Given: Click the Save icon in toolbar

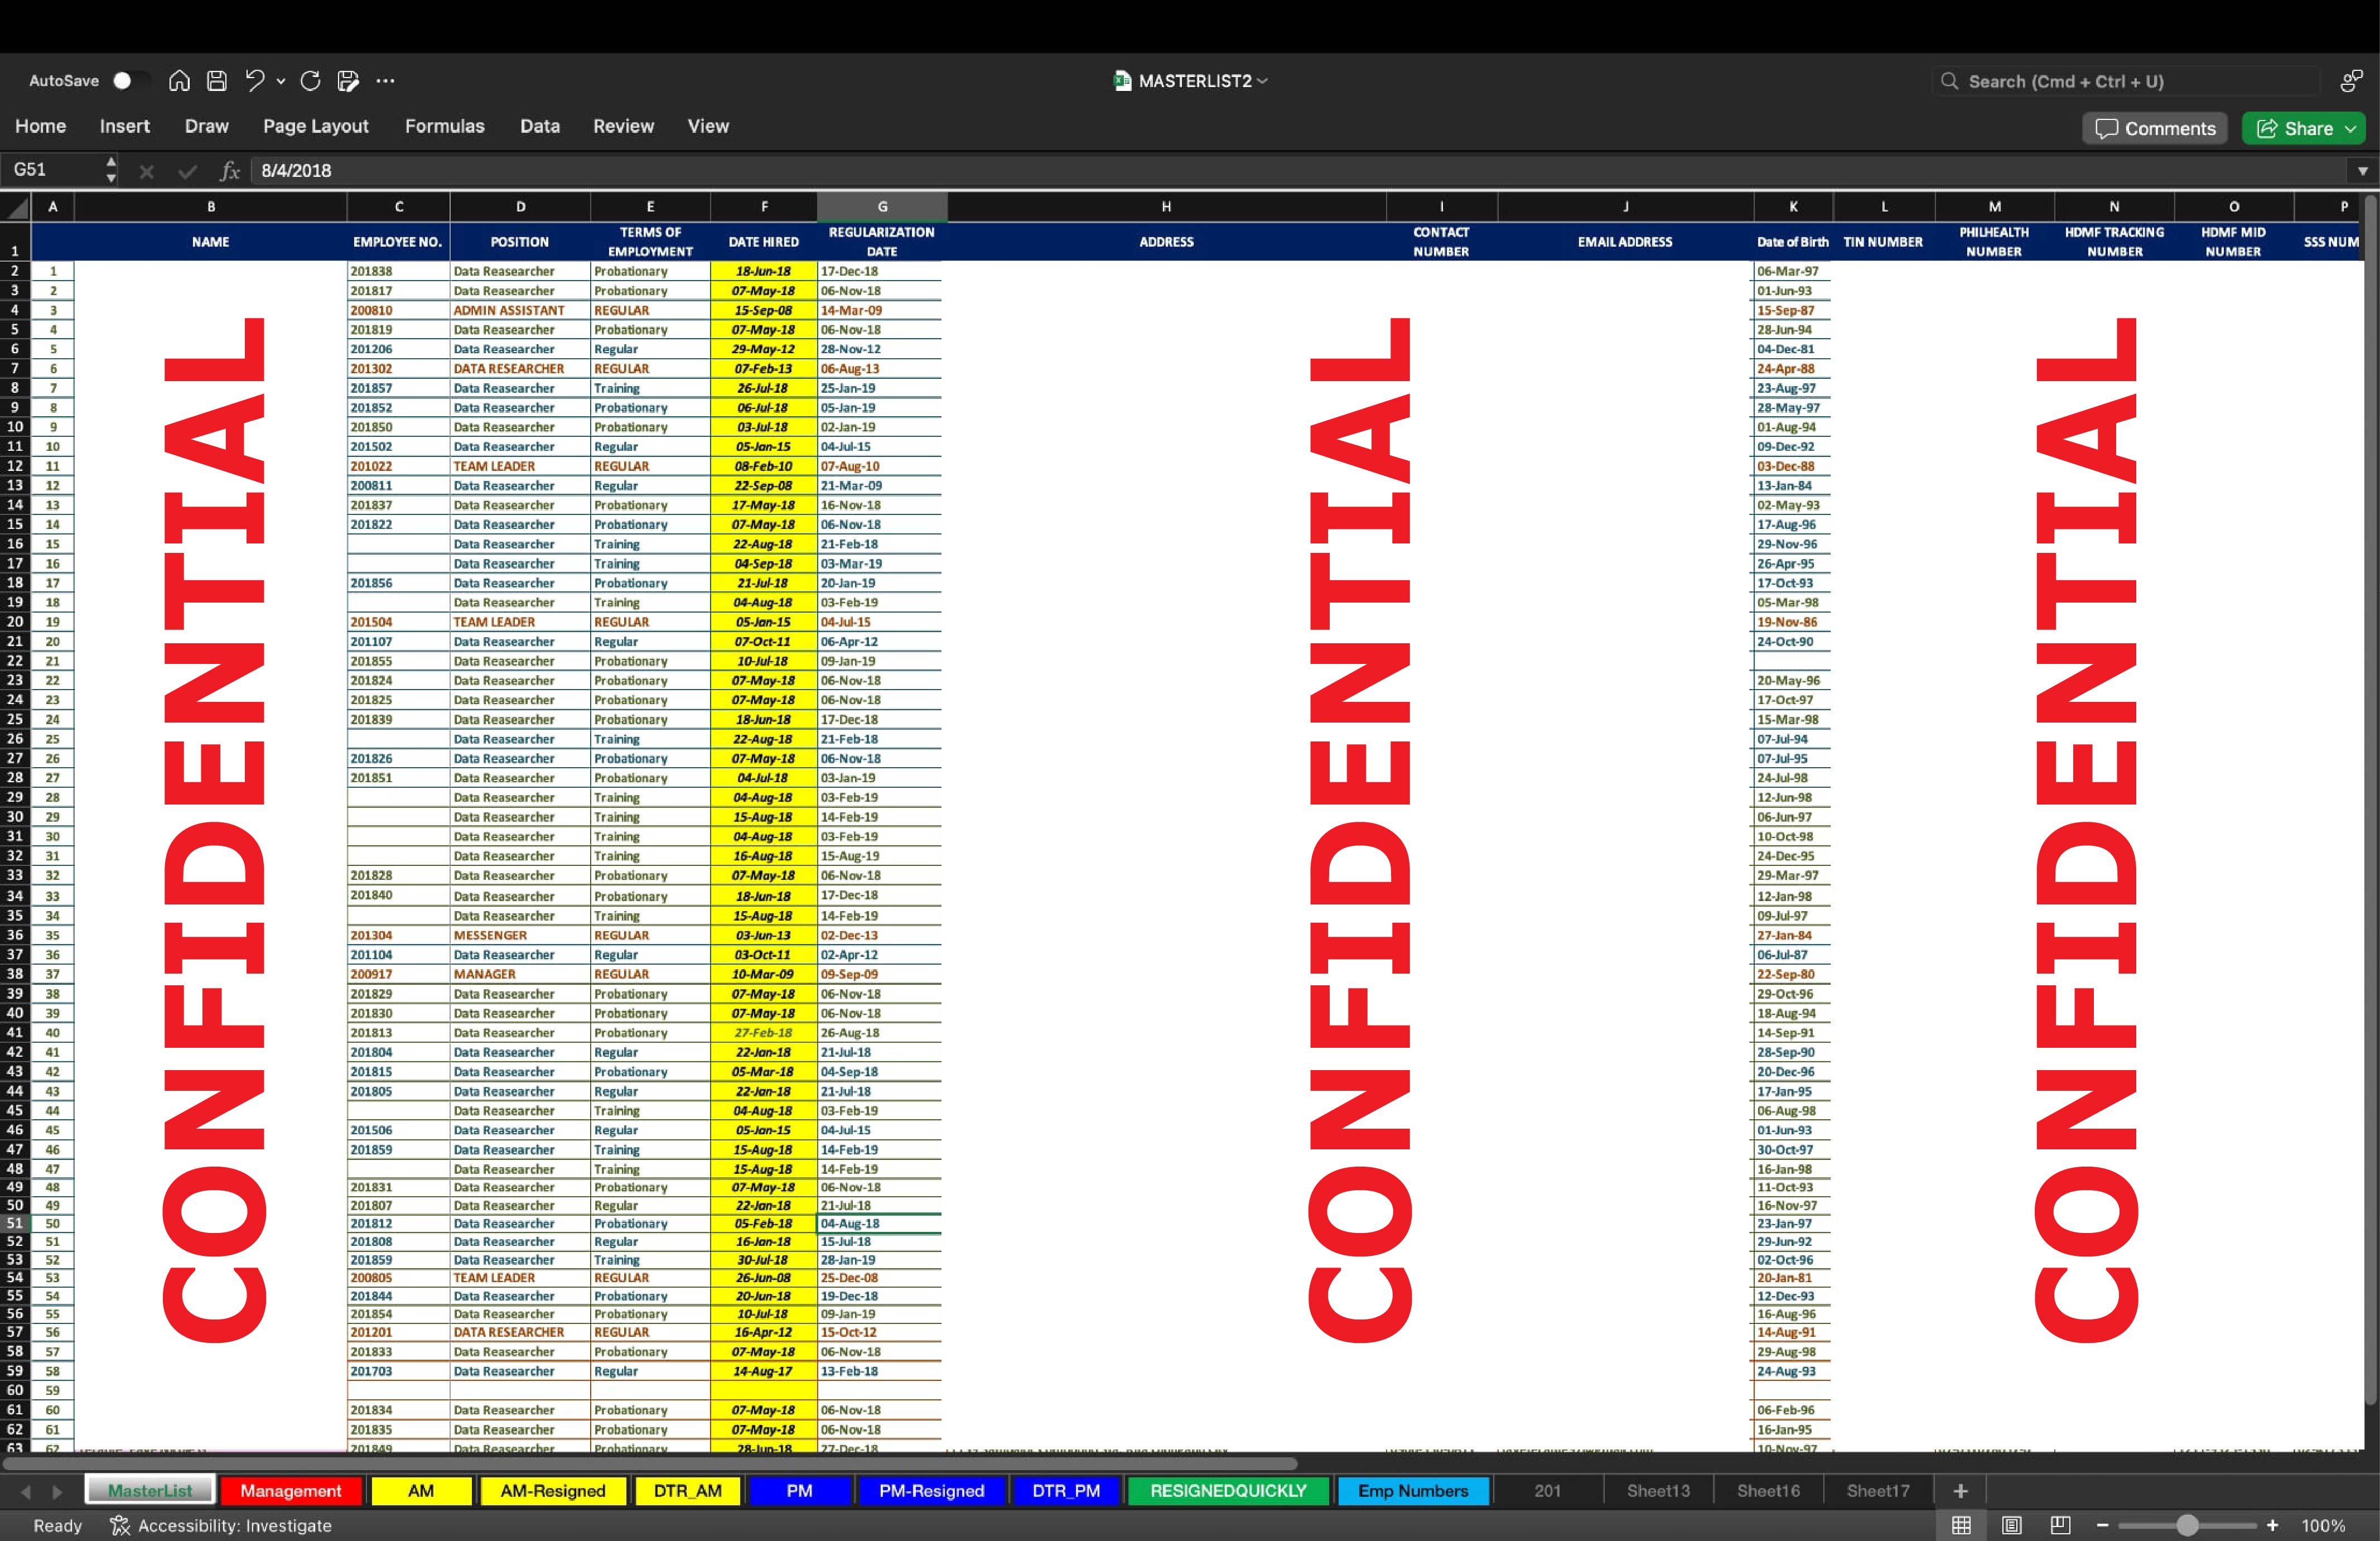Looking at the screenshot, I should click(217, 81).
